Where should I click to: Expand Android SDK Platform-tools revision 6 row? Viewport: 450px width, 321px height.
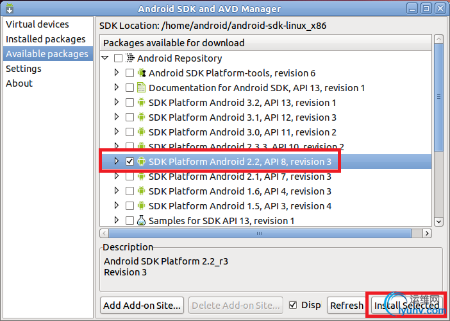click(117, 73)
